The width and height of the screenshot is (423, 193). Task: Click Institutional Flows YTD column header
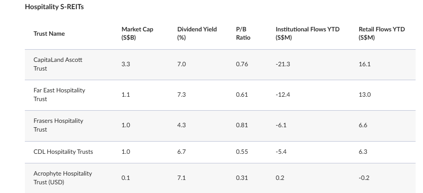point(307,34)
